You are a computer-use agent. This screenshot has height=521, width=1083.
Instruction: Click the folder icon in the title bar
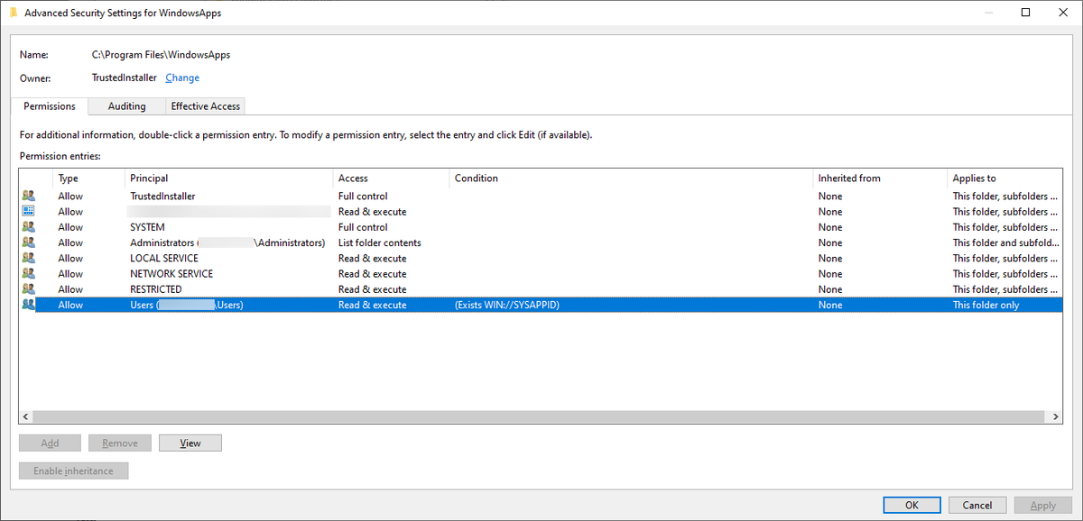click(x=14, y=13)
